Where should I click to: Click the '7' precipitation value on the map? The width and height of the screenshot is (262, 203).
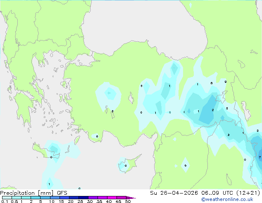[260, 157]
